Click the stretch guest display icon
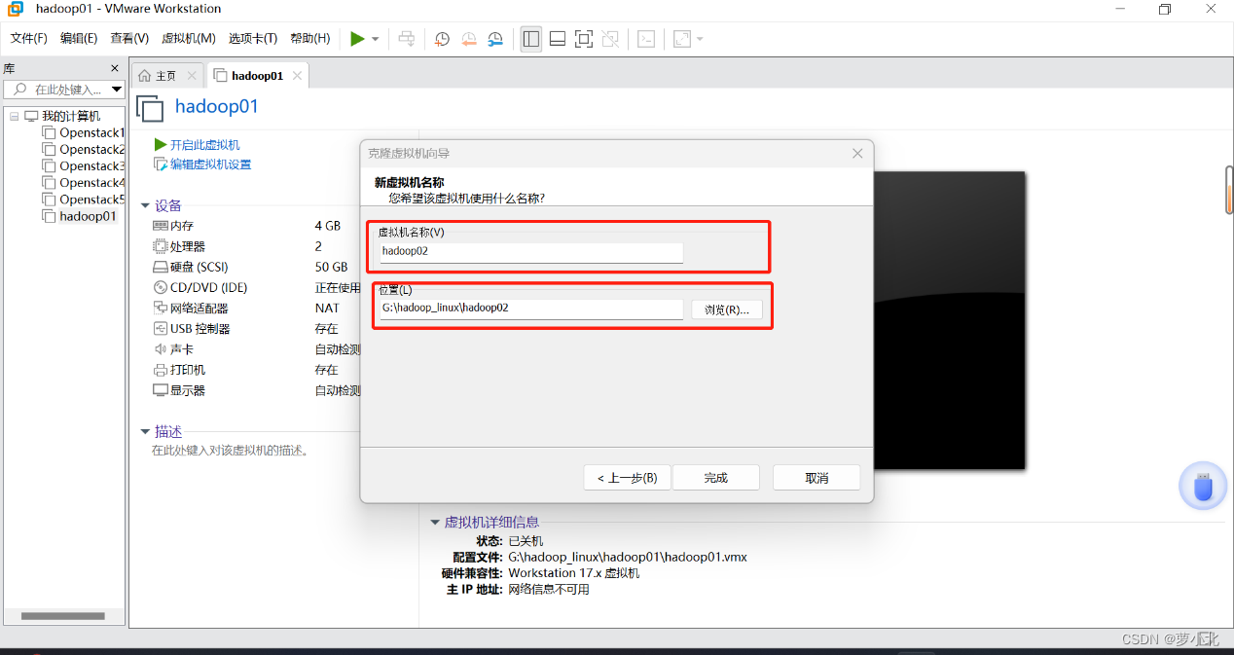The image size is (1234, 655). pyautogui.click(x=682, y=39)
